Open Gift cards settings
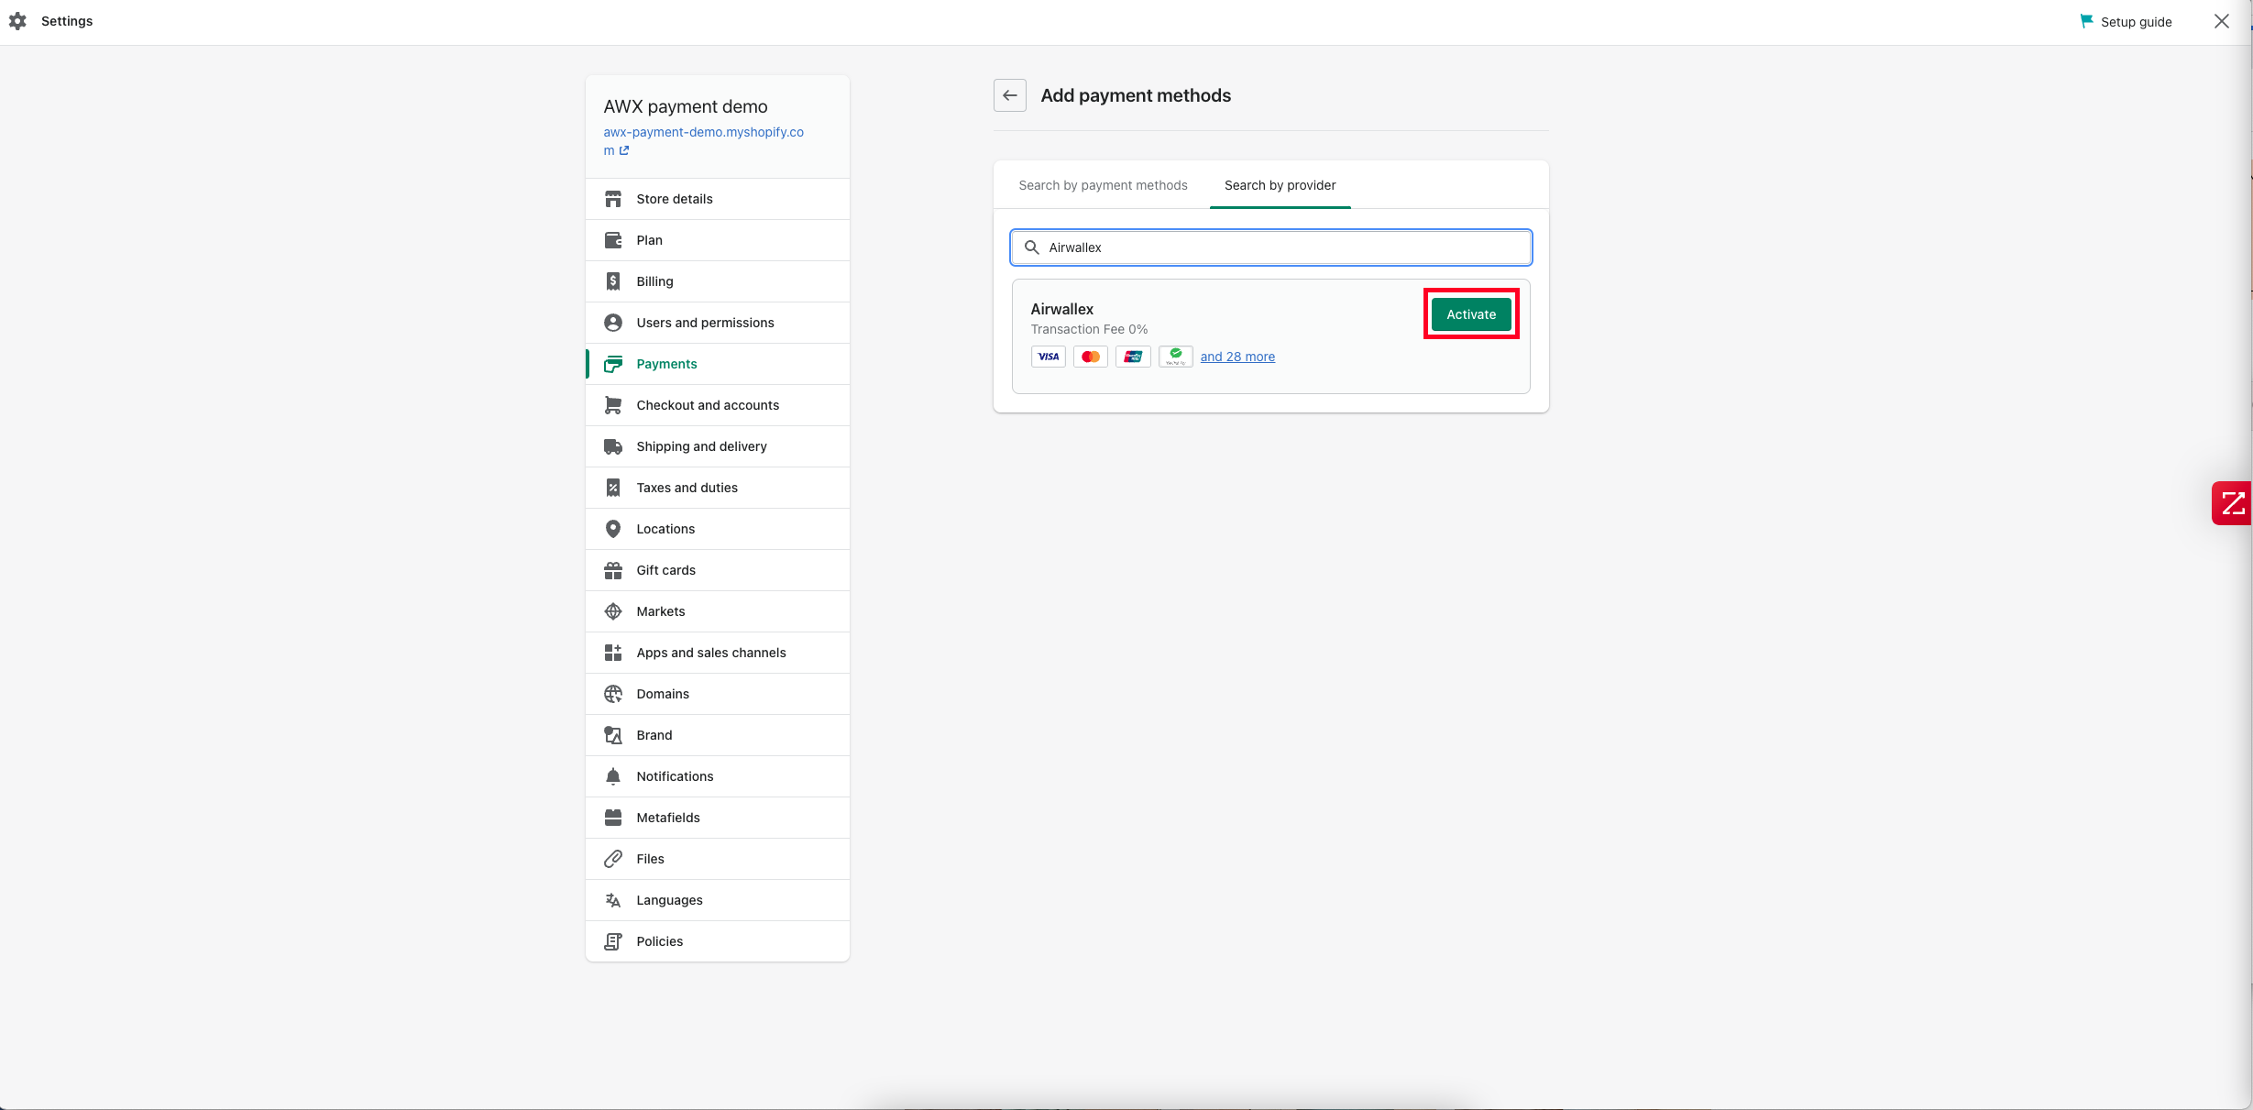2253x1110 pixels. [x=718, y=570]
